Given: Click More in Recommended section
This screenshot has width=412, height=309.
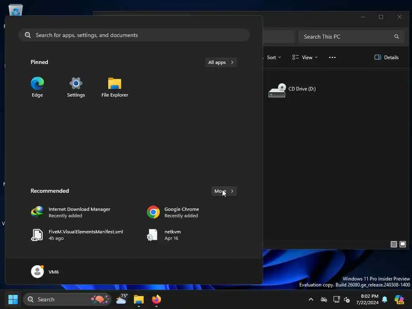Looking at the screenshot, I should pyautogui.click(x=224, y=191).
